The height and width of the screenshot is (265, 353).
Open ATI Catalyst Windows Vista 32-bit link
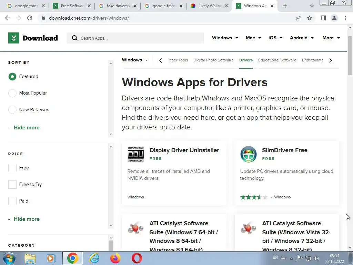[x=296, y=236]
